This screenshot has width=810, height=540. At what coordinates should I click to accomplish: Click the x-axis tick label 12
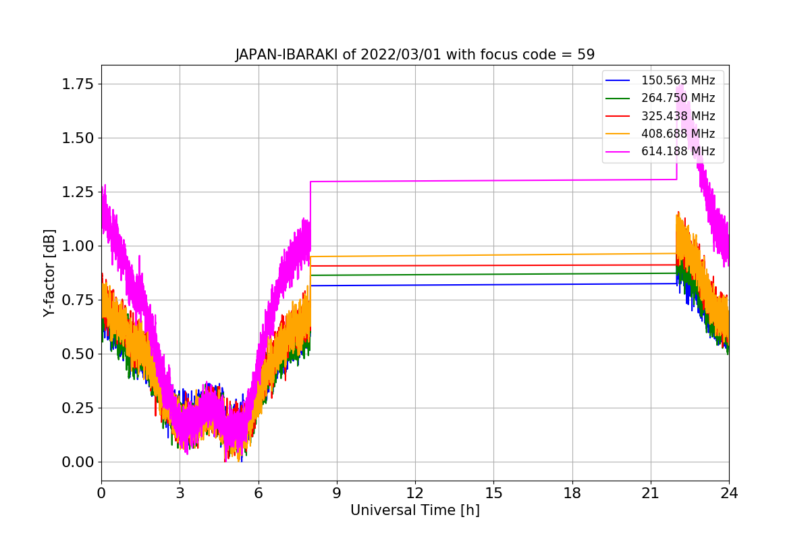415,493
